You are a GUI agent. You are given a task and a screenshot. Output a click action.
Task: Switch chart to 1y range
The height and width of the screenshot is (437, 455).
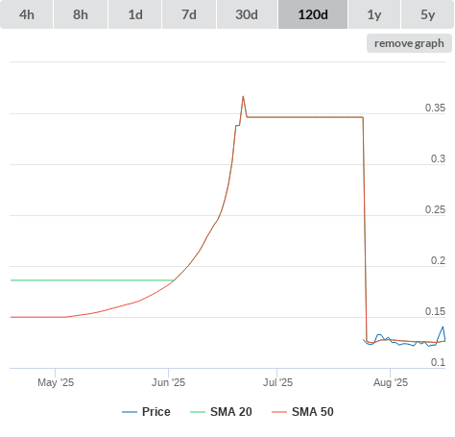click(374, 14)
